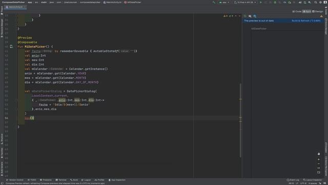Open the Version Control tool window

(15, 180)
